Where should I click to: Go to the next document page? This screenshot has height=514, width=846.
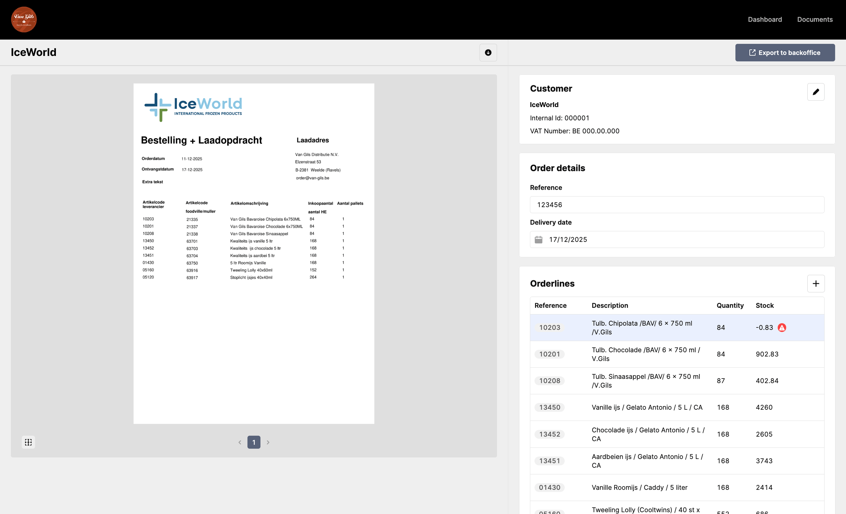pos(268,442)
